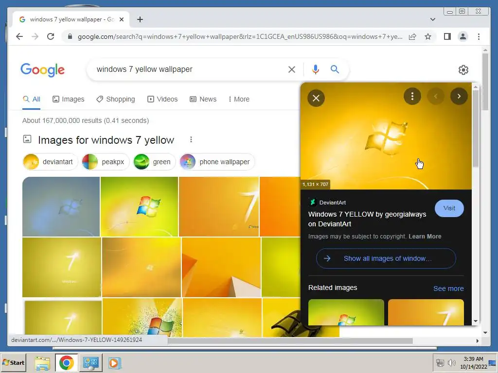Click the Visit button

tap(449, 208)
